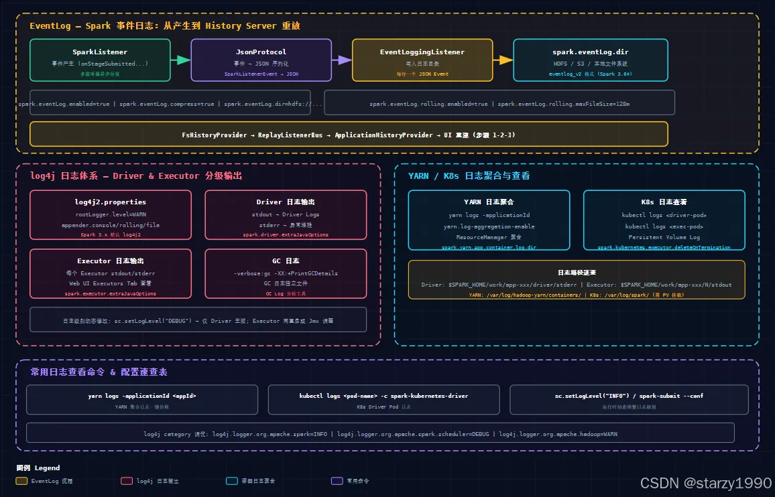Click the log4j2.properties card title
This screenshot has width=775, height=497.
110,202
